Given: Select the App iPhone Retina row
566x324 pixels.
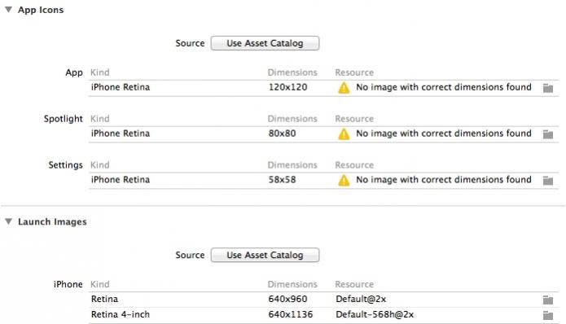Looking at the screenshot, I should tap(323, 88).
